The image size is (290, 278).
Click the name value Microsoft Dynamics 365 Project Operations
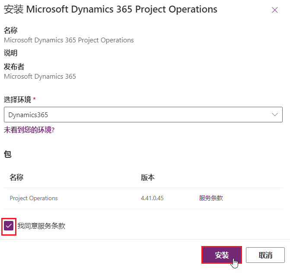click(x=69, y=40)
